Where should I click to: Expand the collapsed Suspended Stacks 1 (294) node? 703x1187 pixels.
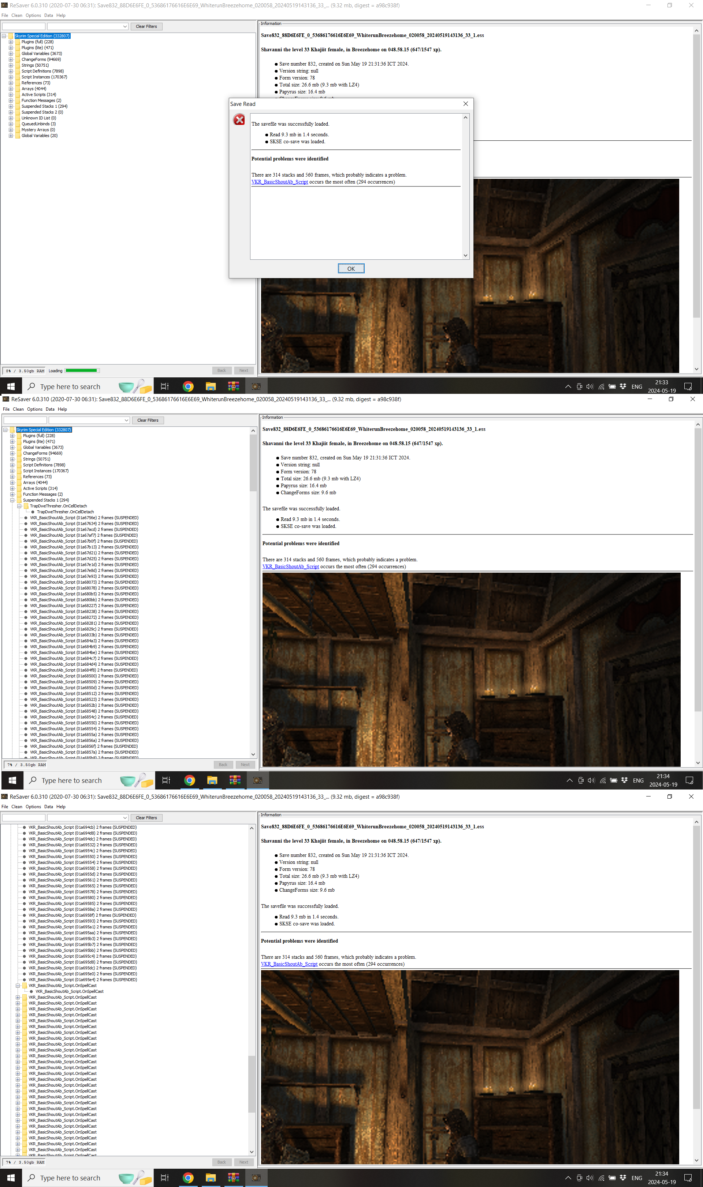point(10,107)
